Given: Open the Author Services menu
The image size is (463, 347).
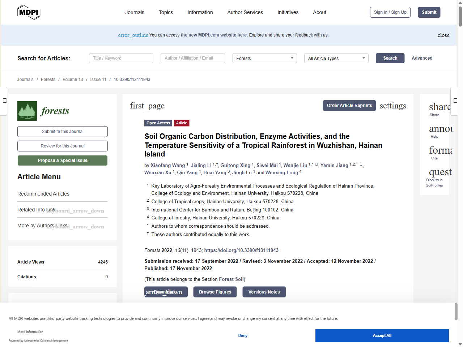Looking at the screenshot, I should (x=245, y=12).
